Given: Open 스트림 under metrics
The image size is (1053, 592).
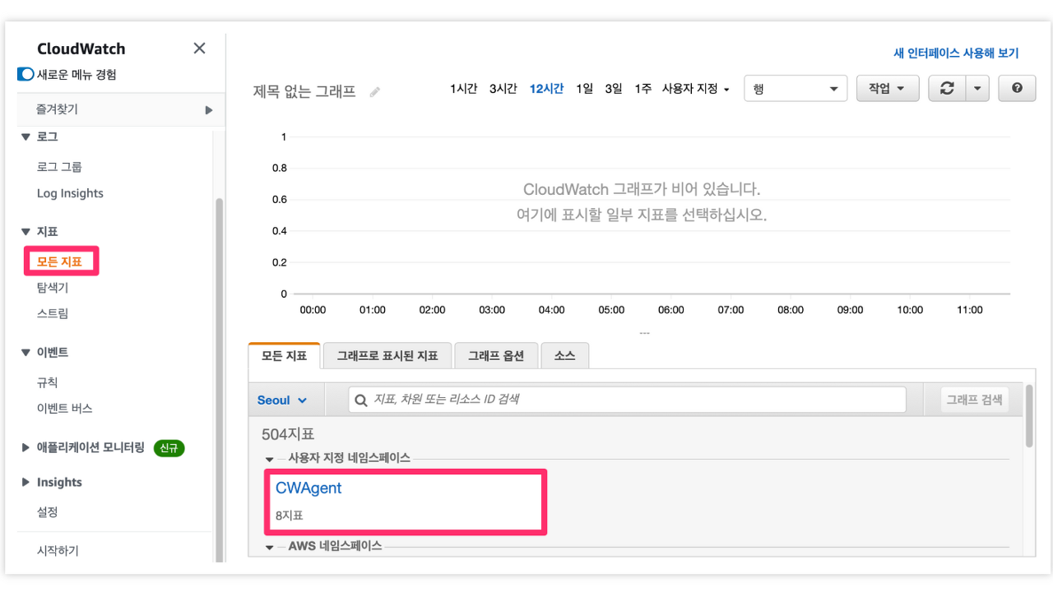Looking at the screenshot, I should (x=53, y=313).
